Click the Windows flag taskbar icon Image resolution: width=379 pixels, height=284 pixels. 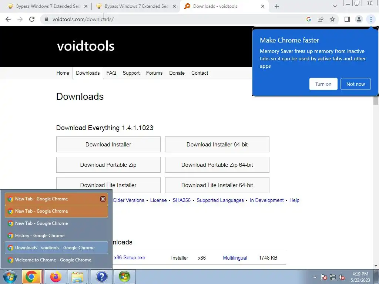(124, 277)
